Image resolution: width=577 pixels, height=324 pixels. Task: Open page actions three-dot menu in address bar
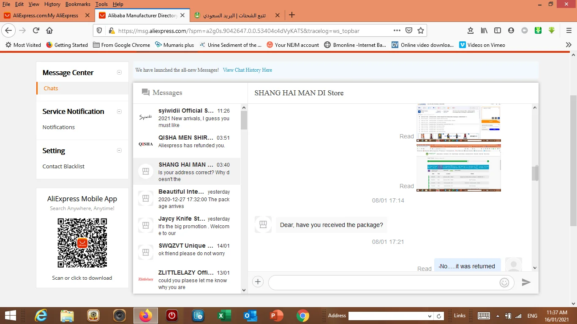click(x=397, y=30)
